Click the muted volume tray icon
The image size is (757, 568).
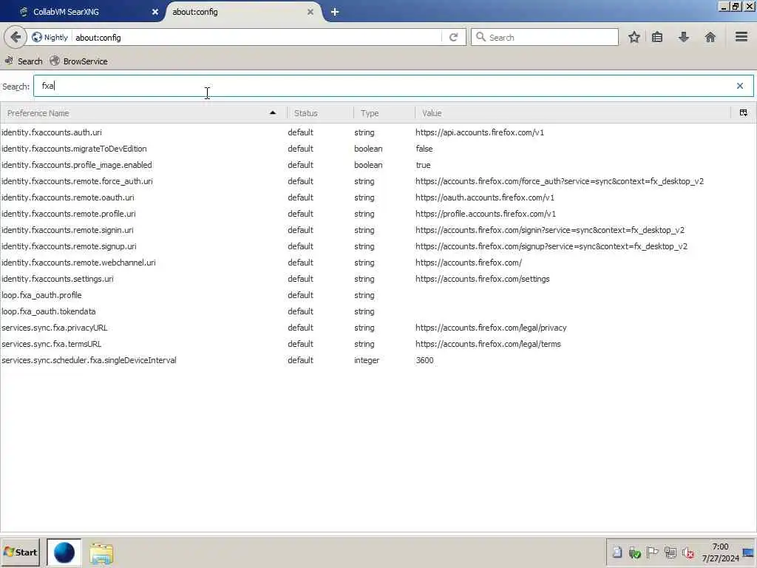(688, 552)
